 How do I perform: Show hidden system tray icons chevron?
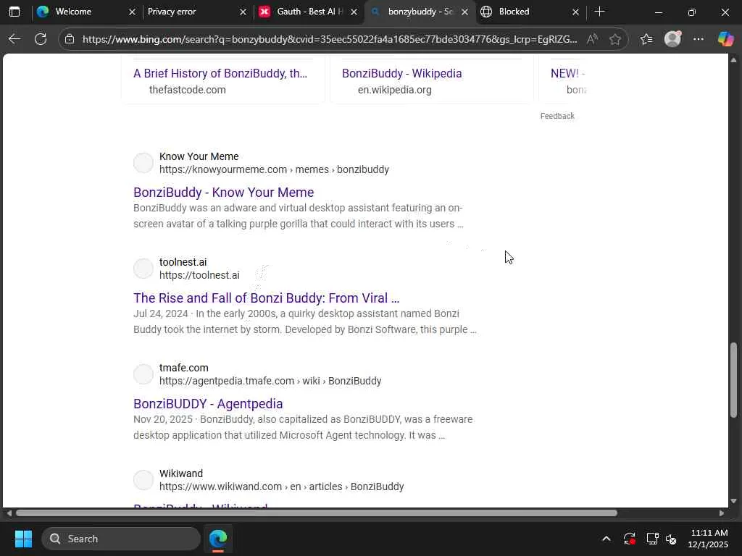click(x=606, y=539)
